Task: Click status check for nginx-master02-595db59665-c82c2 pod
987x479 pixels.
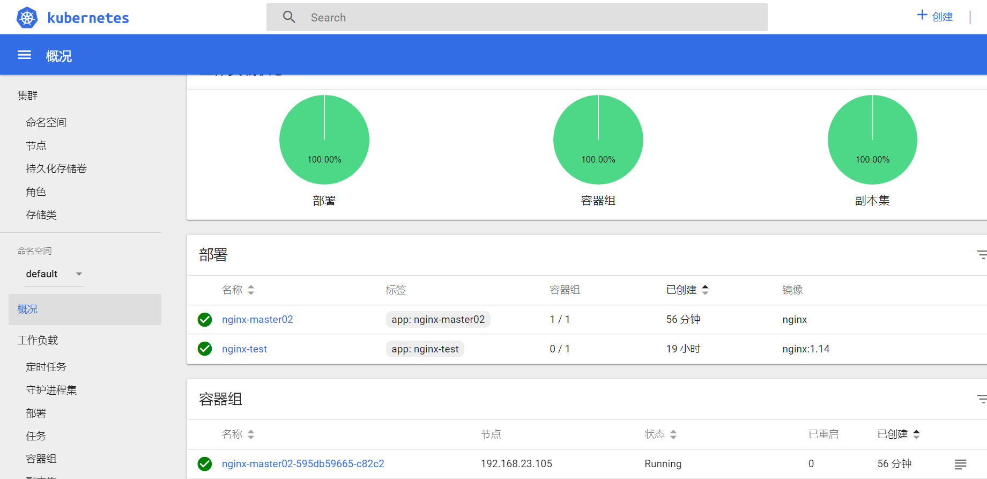Action: coord(205,464)
